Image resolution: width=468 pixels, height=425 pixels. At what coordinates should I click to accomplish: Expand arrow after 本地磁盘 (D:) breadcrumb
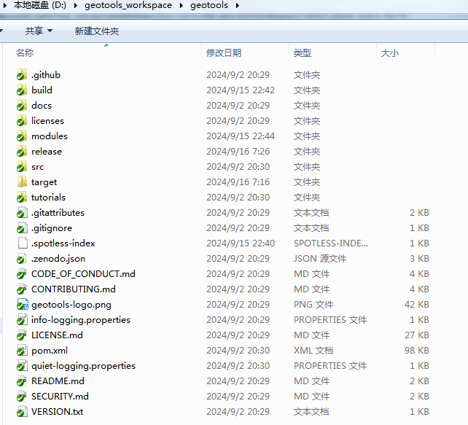tap(76, 5)
